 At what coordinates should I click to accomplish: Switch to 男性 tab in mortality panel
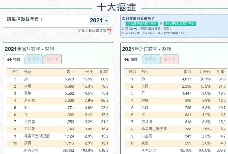pyautogui.click(x=151, y=59)
